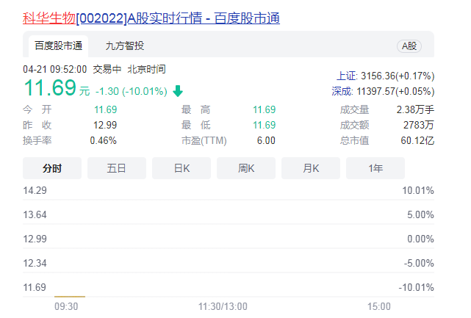Click the change value -1.30 (-10.01%)
This screenshot has width=471, height=318.
point(132,91)
